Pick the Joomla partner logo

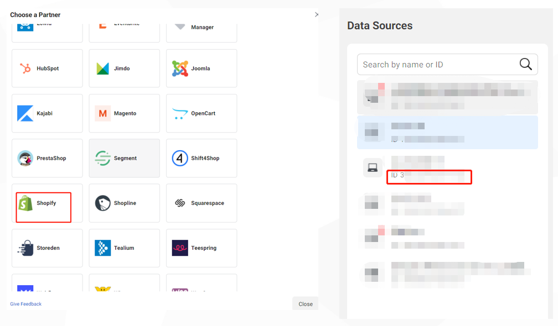[x=180, y=69]
